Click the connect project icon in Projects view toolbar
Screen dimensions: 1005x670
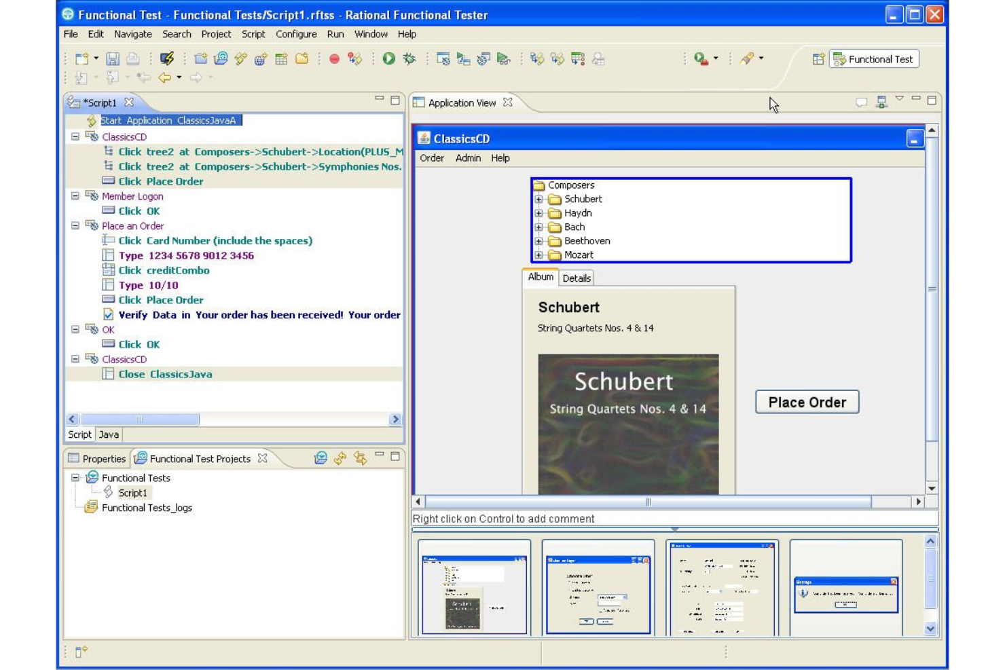tap(321, 458)
